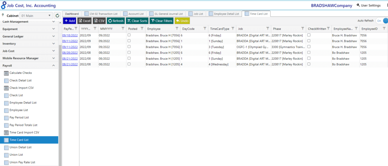Expand the General Ledger section
The height and width of the screenshot is (166, 388).
[29, 36]
